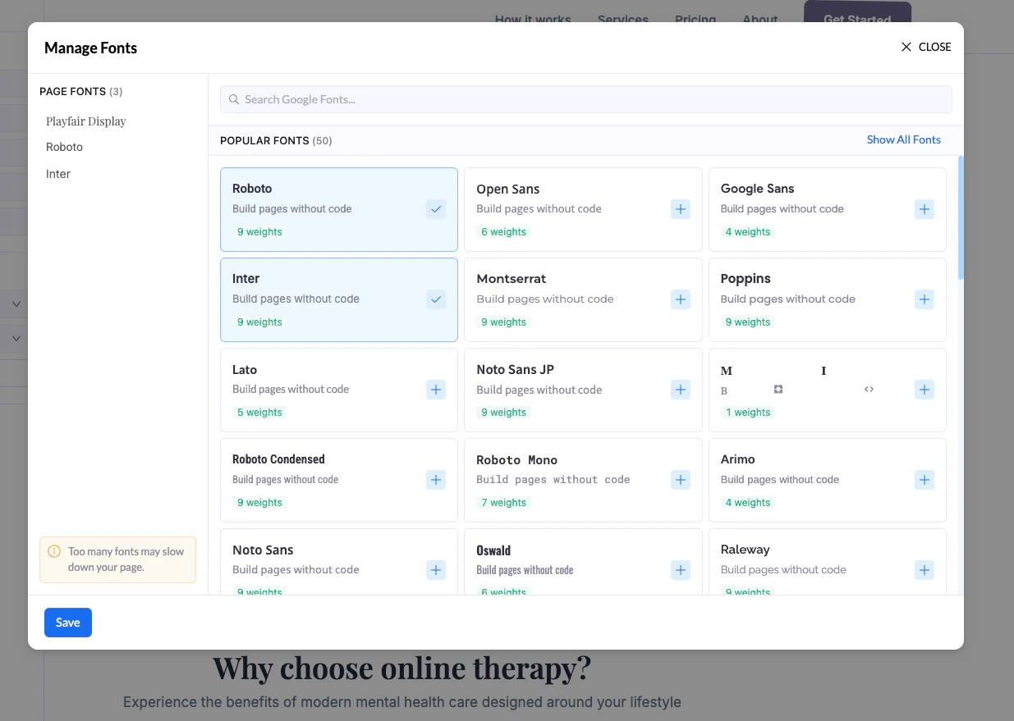1014x721 pixels.
Task: Select Inter in the page fonts list
Action: tap(58, 174)
